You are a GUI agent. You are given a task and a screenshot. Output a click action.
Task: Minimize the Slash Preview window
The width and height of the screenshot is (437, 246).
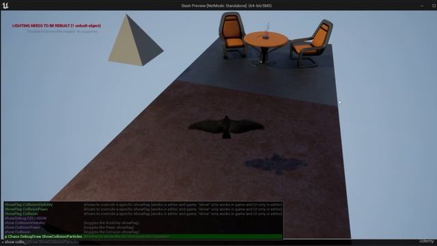click(422, 5)
